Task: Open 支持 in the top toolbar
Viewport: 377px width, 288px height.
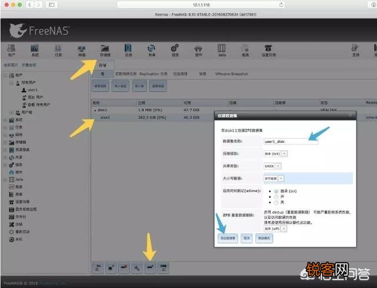Action: 356,50
